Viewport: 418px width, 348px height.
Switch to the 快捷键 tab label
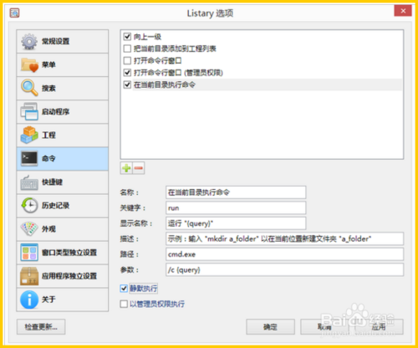tap(52, 182)
